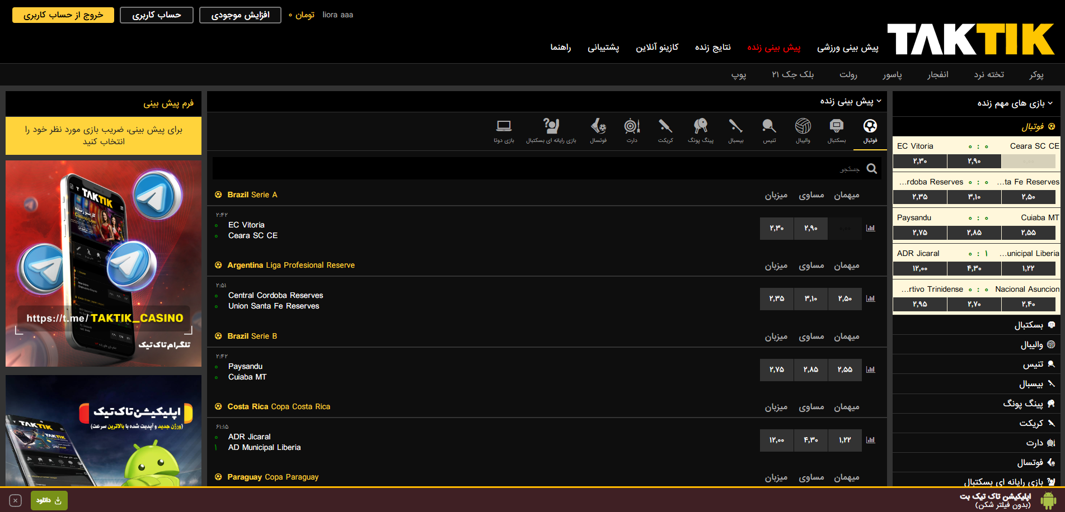
Task: Close the bottom app download banner
Action: point(16,500)
